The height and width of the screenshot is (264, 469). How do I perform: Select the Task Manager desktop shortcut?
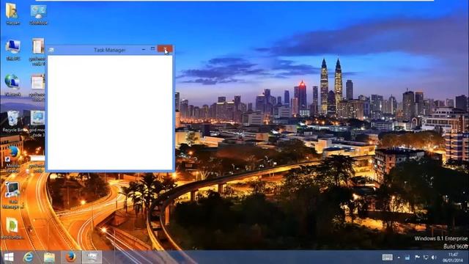pos(12,196)
